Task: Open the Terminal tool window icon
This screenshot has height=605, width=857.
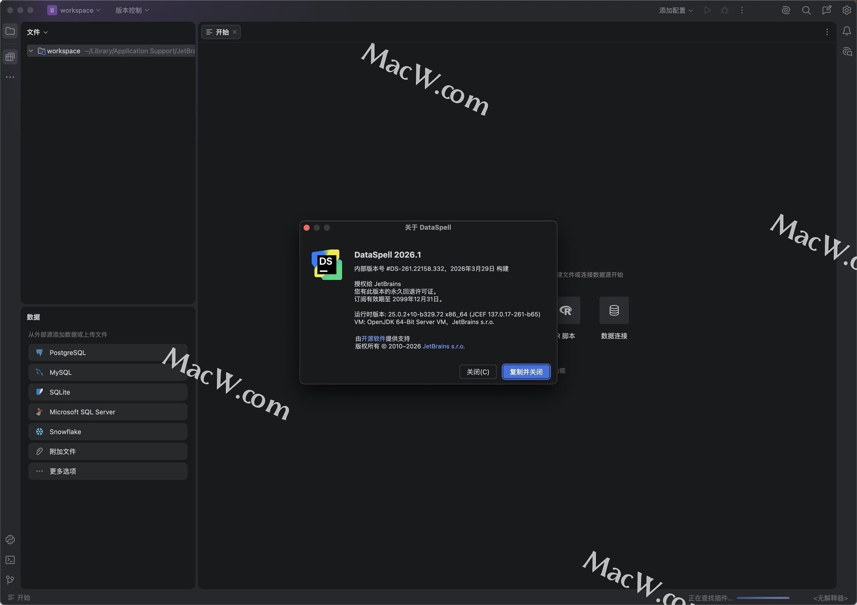Action: pos(10,560)
